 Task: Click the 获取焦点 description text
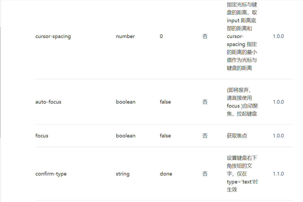tap(237, 136)
